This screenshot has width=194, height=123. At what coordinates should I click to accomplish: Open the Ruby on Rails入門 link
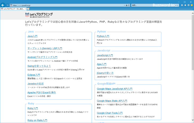[37, 120]
